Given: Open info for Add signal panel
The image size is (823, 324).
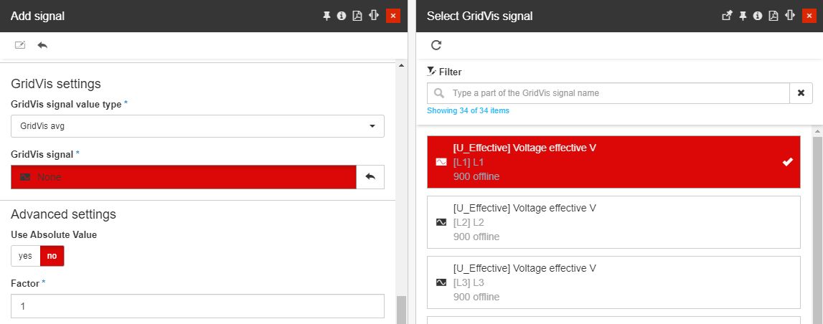Looking at the screenshot, I should (342, 16).
